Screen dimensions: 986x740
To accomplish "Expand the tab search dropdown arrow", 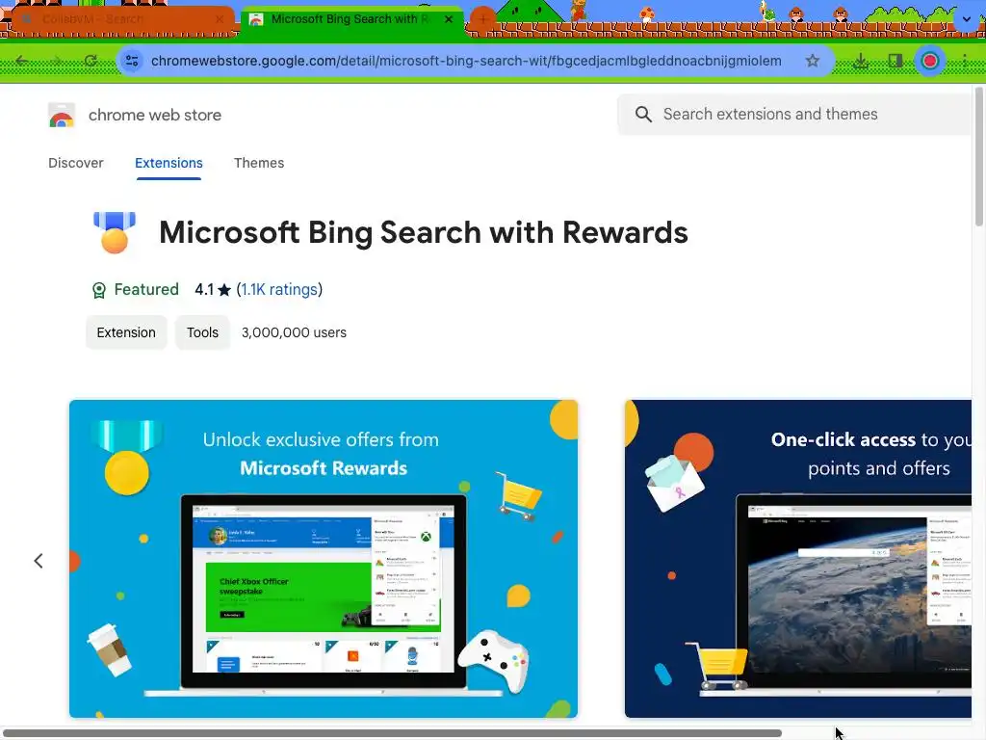I will point(967,19).
